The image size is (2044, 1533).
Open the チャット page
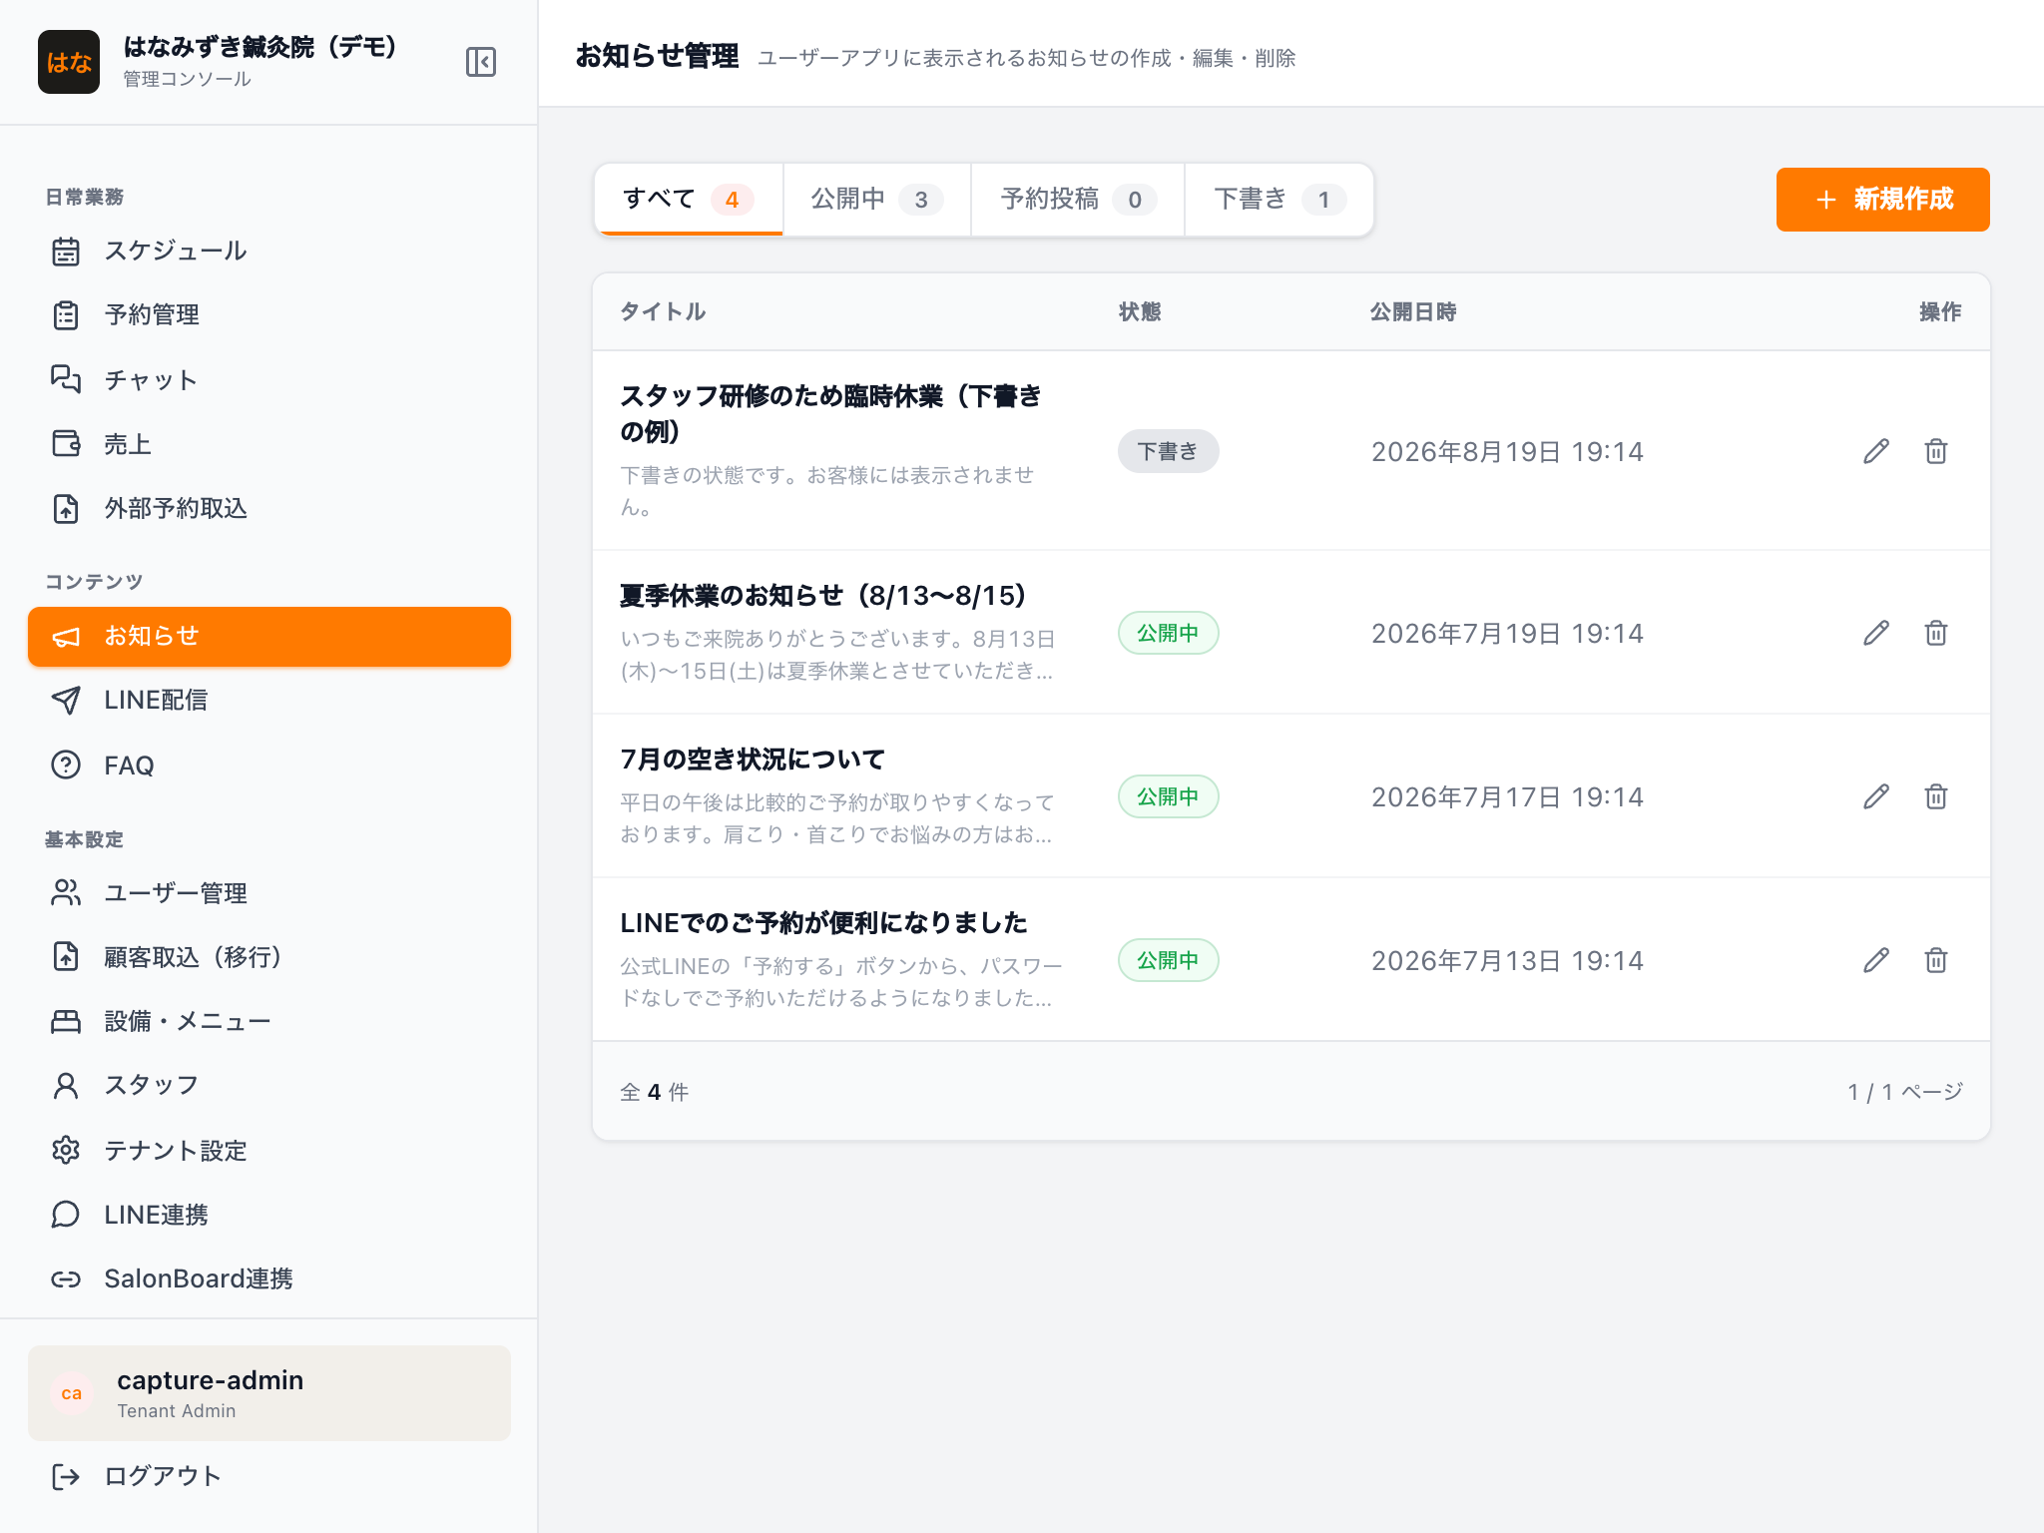pos(269,379)
